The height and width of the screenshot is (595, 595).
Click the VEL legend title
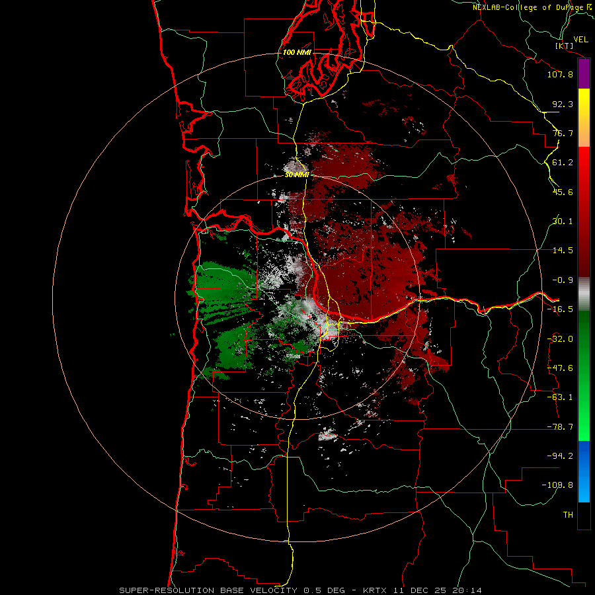click(580, 39)
